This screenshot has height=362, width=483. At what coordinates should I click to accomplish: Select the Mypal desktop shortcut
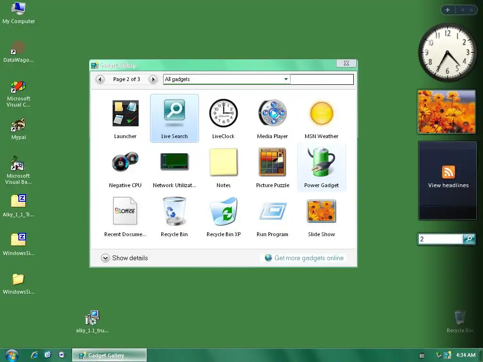click(18, 129)
